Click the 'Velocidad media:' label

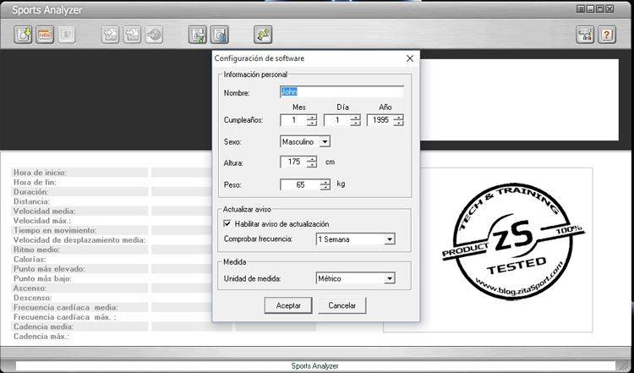tap(45, 211)
